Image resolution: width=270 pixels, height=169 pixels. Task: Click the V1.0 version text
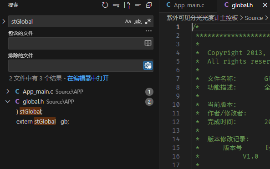250,156
